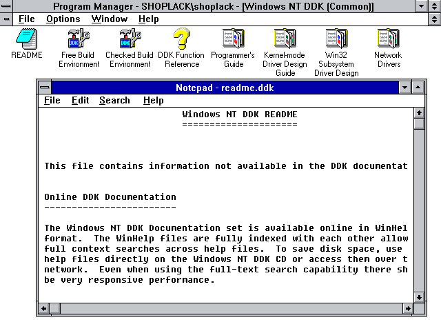441x331 pixels.
Task: Click the 'Online DDK Documentation' heading line
Action: (x=110, y=197)
